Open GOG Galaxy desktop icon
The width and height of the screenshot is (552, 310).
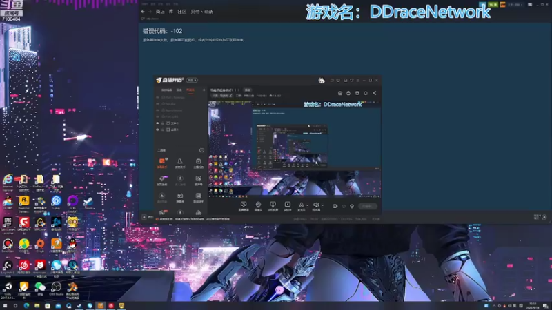click(x=72, y=204)
